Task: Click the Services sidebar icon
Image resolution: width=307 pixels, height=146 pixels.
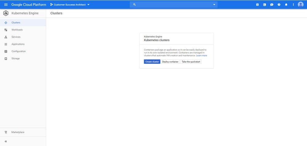Action: pyautogui.click(x=6, y=37)
